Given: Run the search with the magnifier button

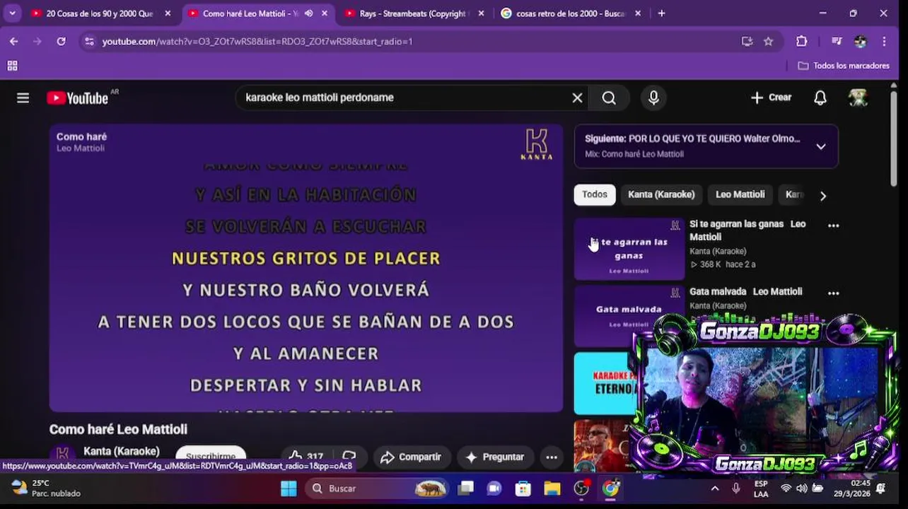Looking at the screenshot, I should 609,98.
